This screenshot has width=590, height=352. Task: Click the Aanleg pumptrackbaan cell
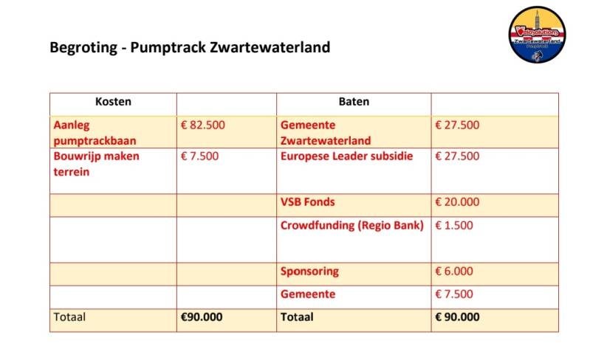pos(95,133)
